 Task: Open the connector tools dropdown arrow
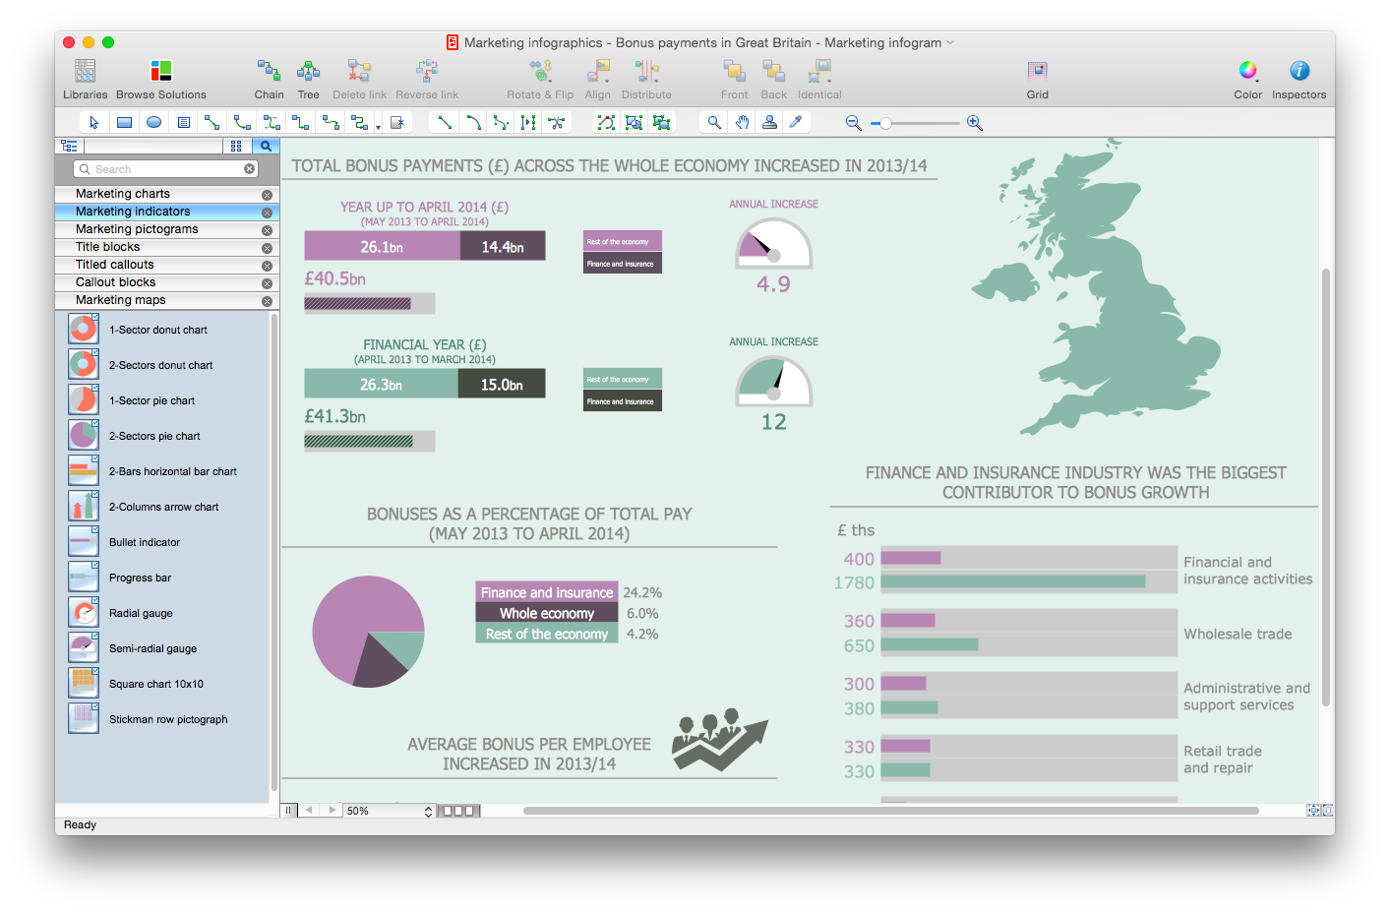tap(378, 127)
